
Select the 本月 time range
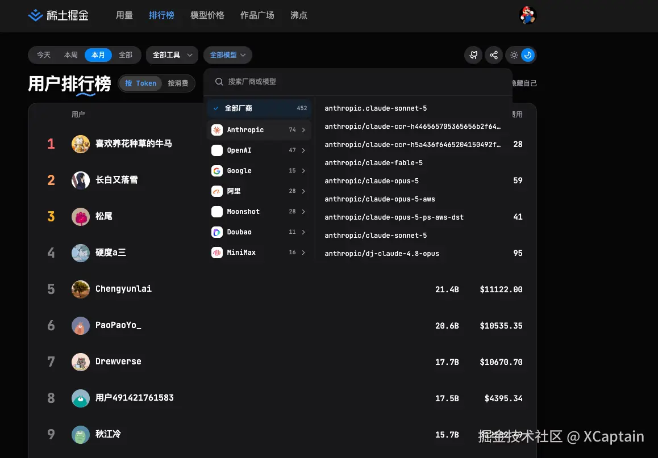98,55
